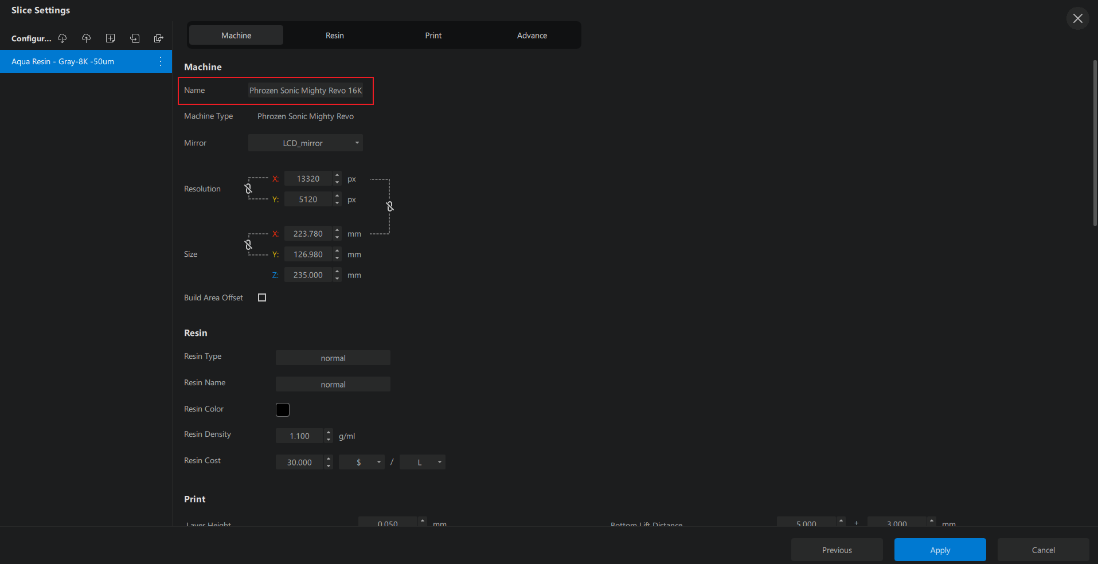Open the Aqua Resin profile three-dot menu
Screen dimensions: 1098x564
point(161,61)
